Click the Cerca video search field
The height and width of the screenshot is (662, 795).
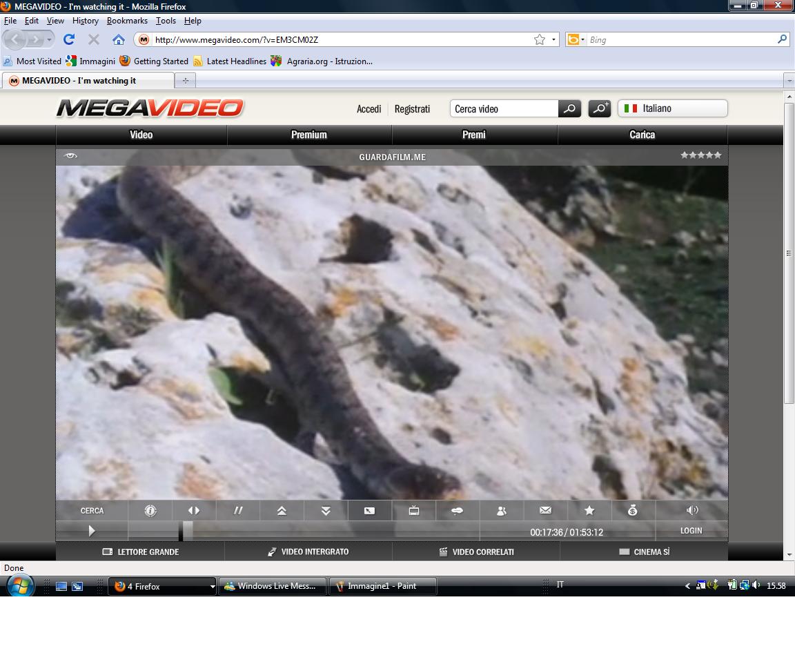tap(504, 109)
